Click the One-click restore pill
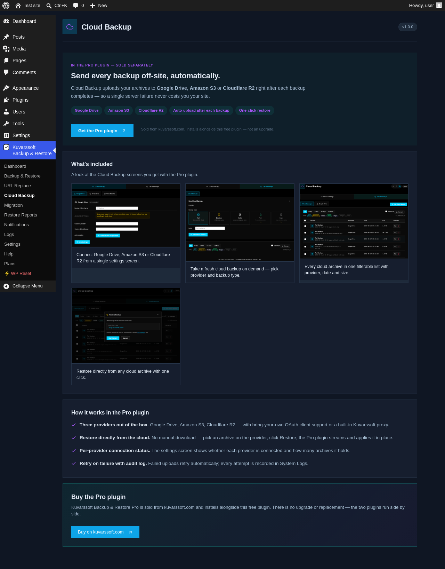This screenshot has height=569, width=445. 255,110
